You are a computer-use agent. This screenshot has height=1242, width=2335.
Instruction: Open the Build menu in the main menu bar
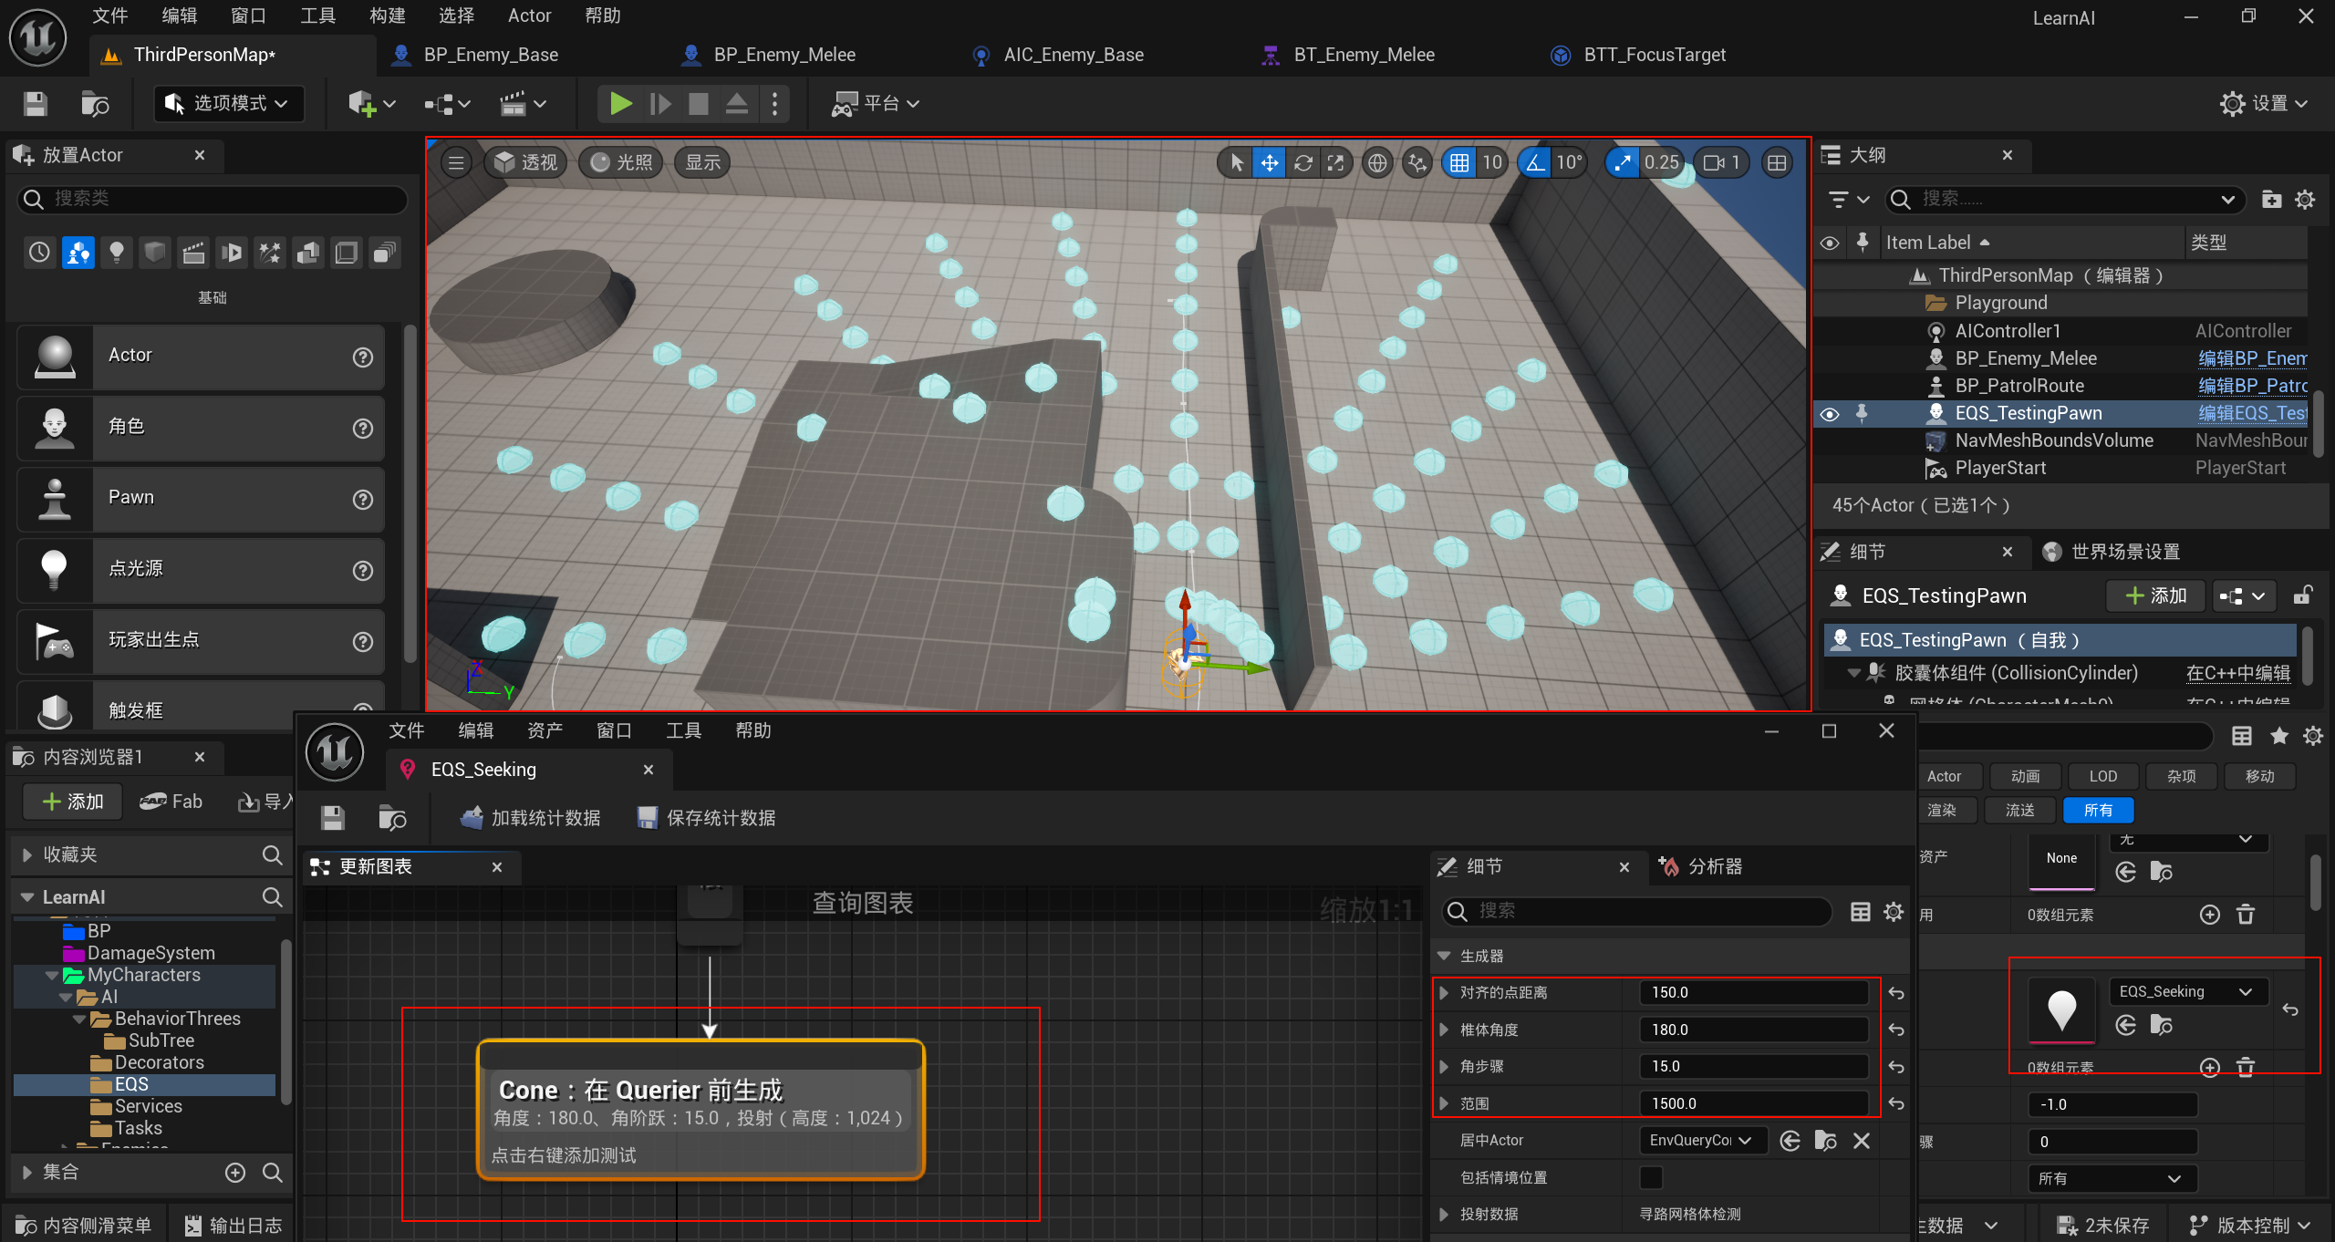click(387, 16)
